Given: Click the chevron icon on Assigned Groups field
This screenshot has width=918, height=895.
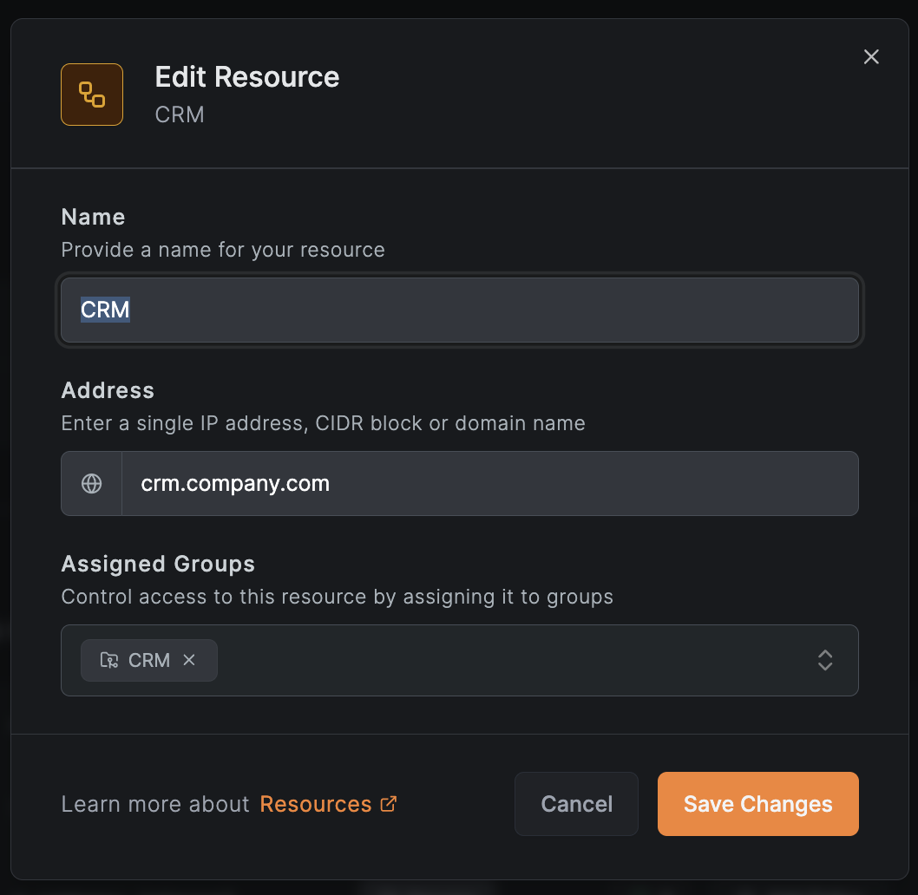Looking at the screenshot, I should point(824,660).
